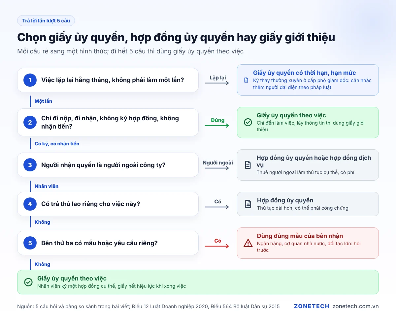Screen dimensions: 396x323
Task: Click the red warning triangle icon in 'Dùng đúng mẫu của bên nhận' card
Action: click(x=248, y=243)
